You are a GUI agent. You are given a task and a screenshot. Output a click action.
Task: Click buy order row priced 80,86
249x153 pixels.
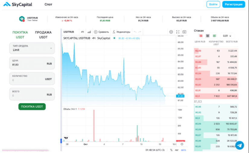pos(216,141)
